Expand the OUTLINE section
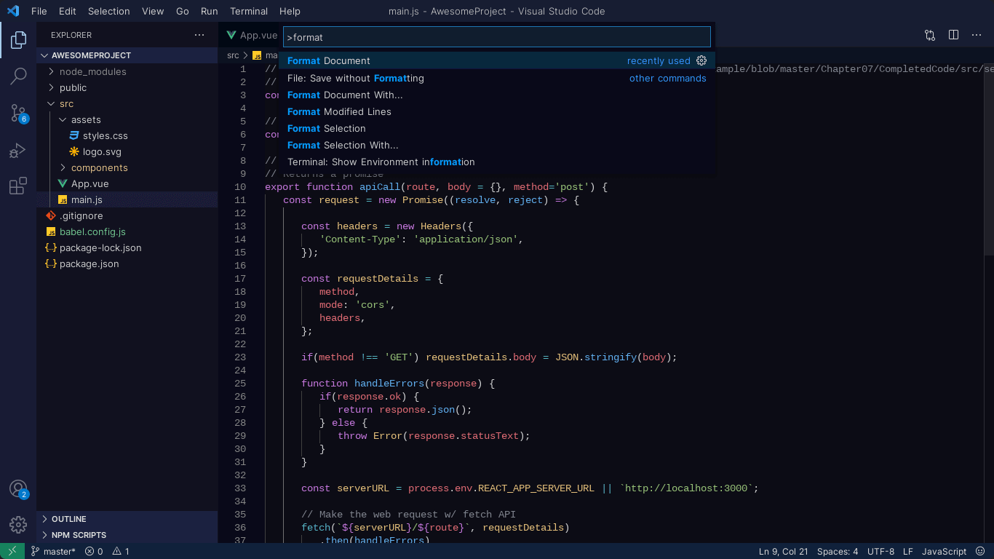The height and width of the screenshot is (559, 994). click(127, 519)
